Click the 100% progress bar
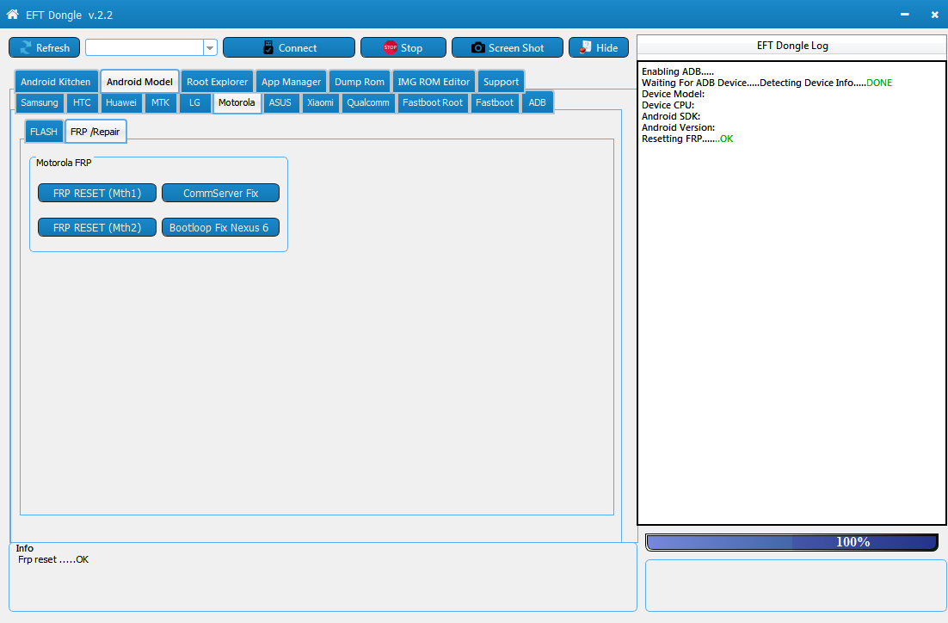948x623 pixels. 791,542
